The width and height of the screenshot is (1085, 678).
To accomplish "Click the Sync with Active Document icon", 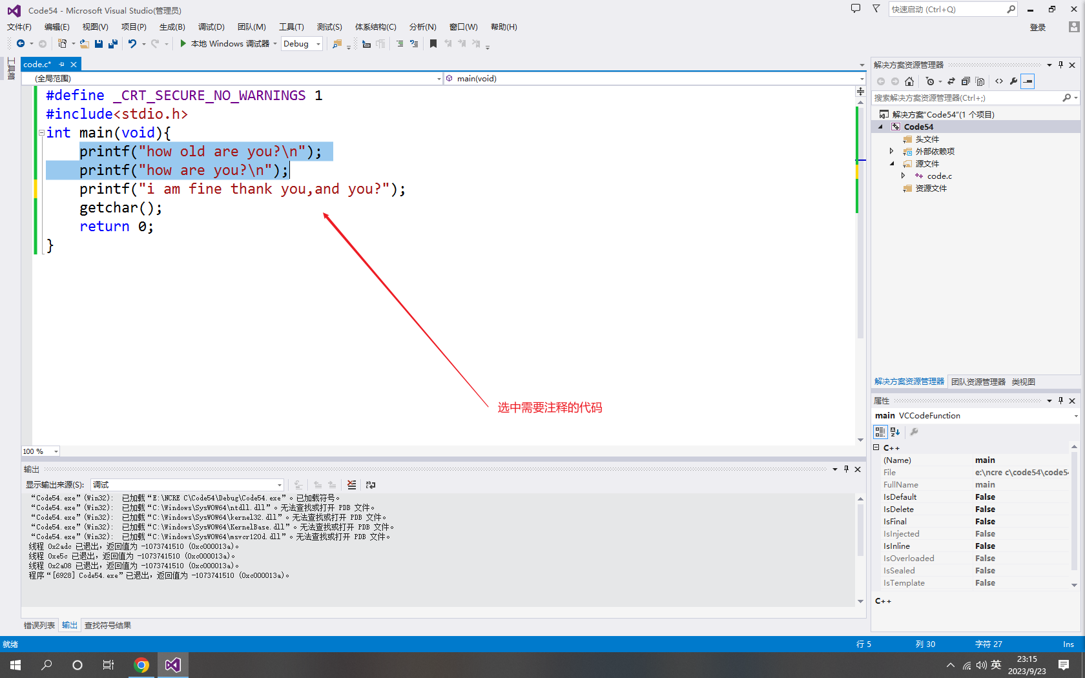I will pos(951,81).
